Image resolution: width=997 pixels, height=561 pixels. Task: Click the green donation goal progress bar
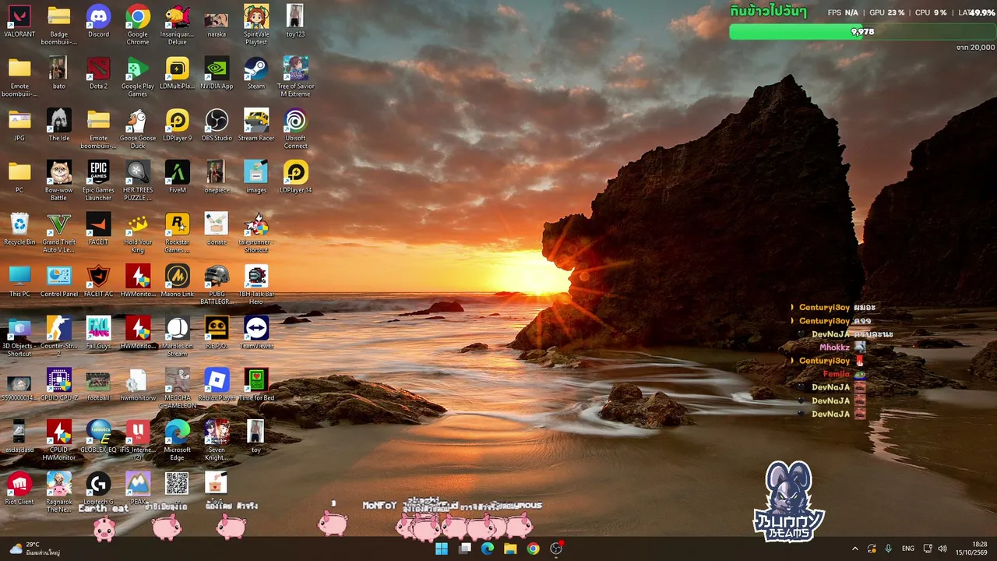click(x=862, y=32)
